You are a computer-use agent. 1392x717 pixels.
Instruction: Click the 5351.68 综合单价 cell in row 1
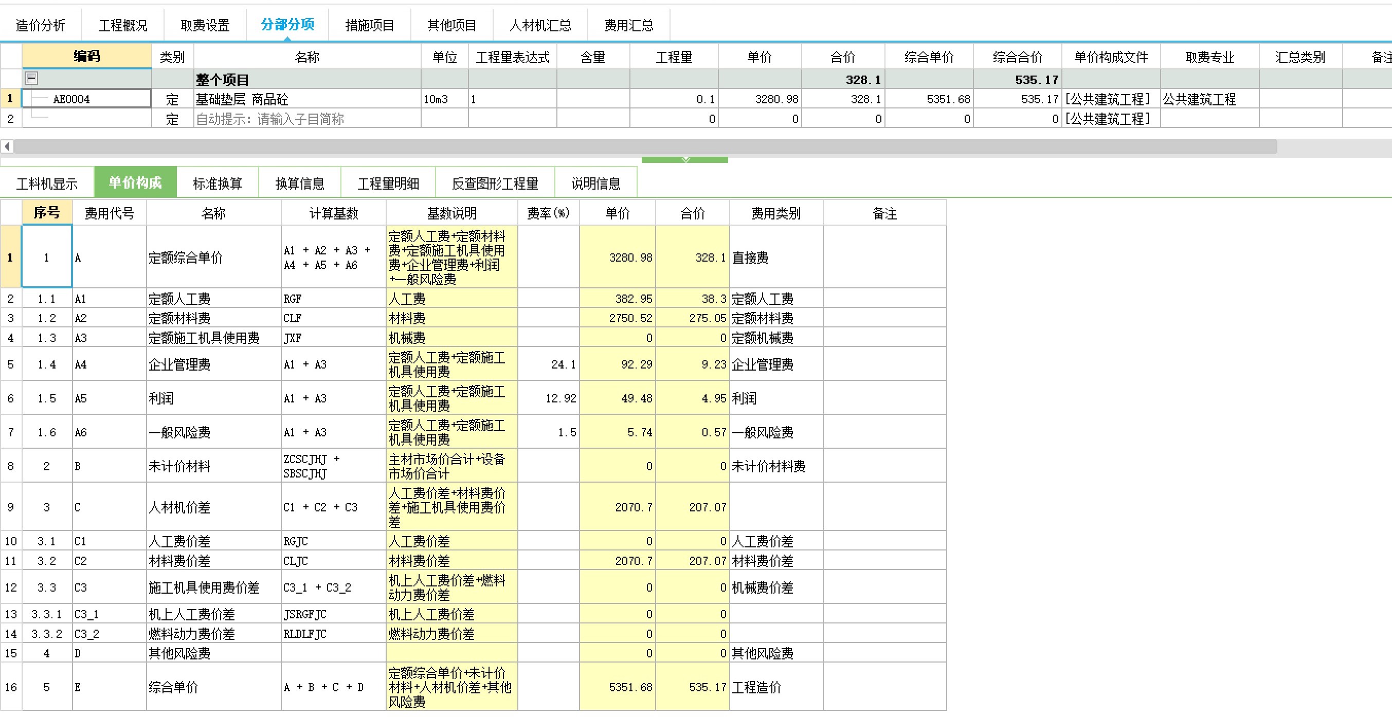click(929, 99)
